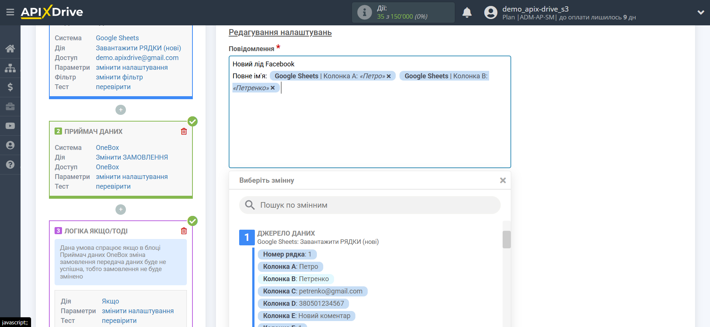710x327 pixels.
Task: Open the Якщо action link
Action: (x=110, y=301)
